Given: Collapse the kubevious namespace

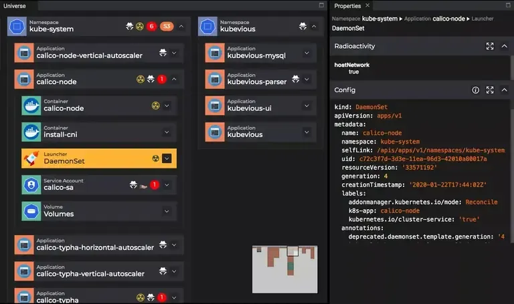Looking at the screenshot, I should click(x=314, y=27).
